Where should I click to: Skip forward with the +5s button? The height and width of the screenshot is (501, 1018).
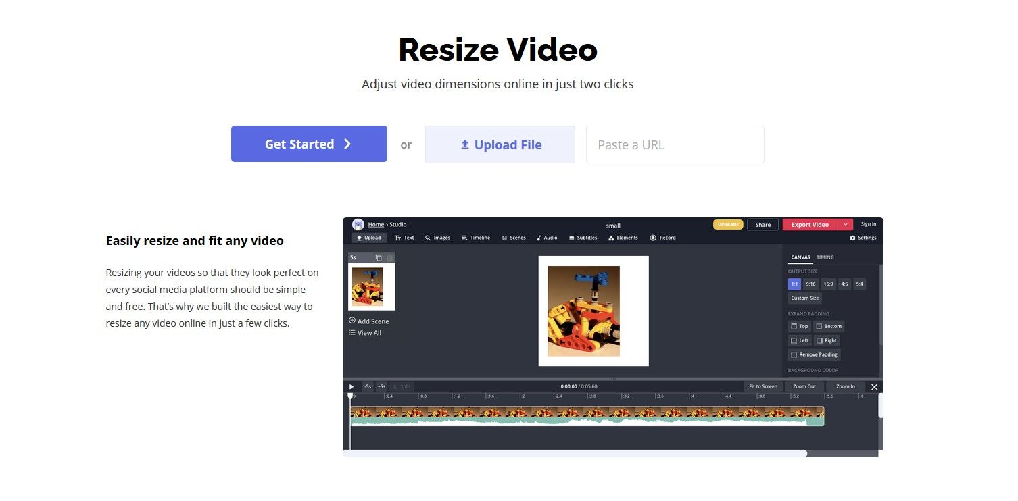[381, 387]
